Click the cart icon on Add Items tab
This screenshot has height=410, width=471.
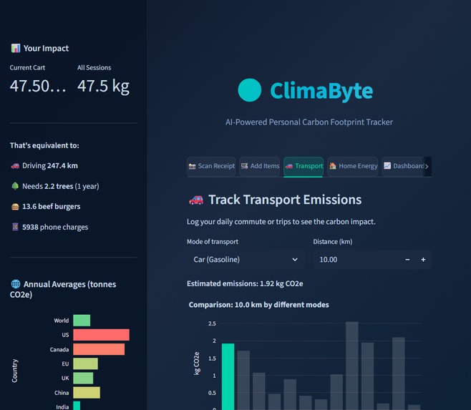point(245,166)
